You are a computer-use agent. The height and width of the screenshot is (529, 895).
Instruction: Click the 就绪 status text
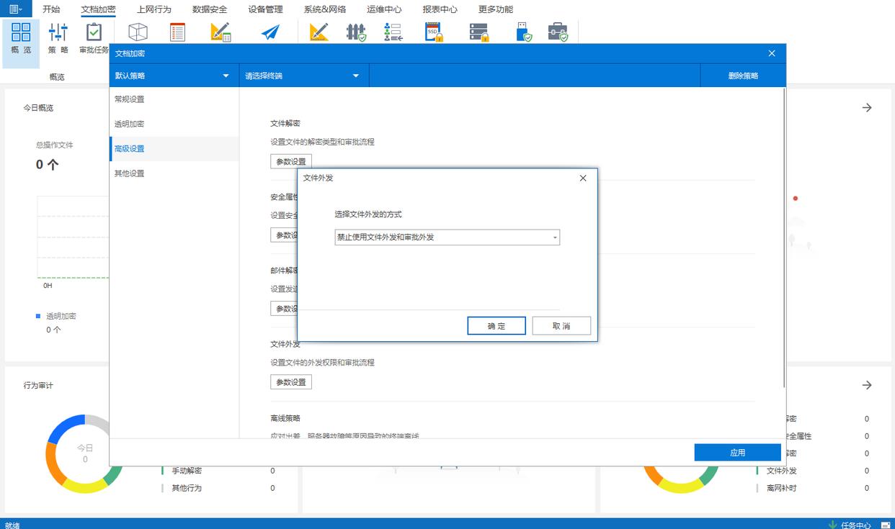tap(12, 525)
